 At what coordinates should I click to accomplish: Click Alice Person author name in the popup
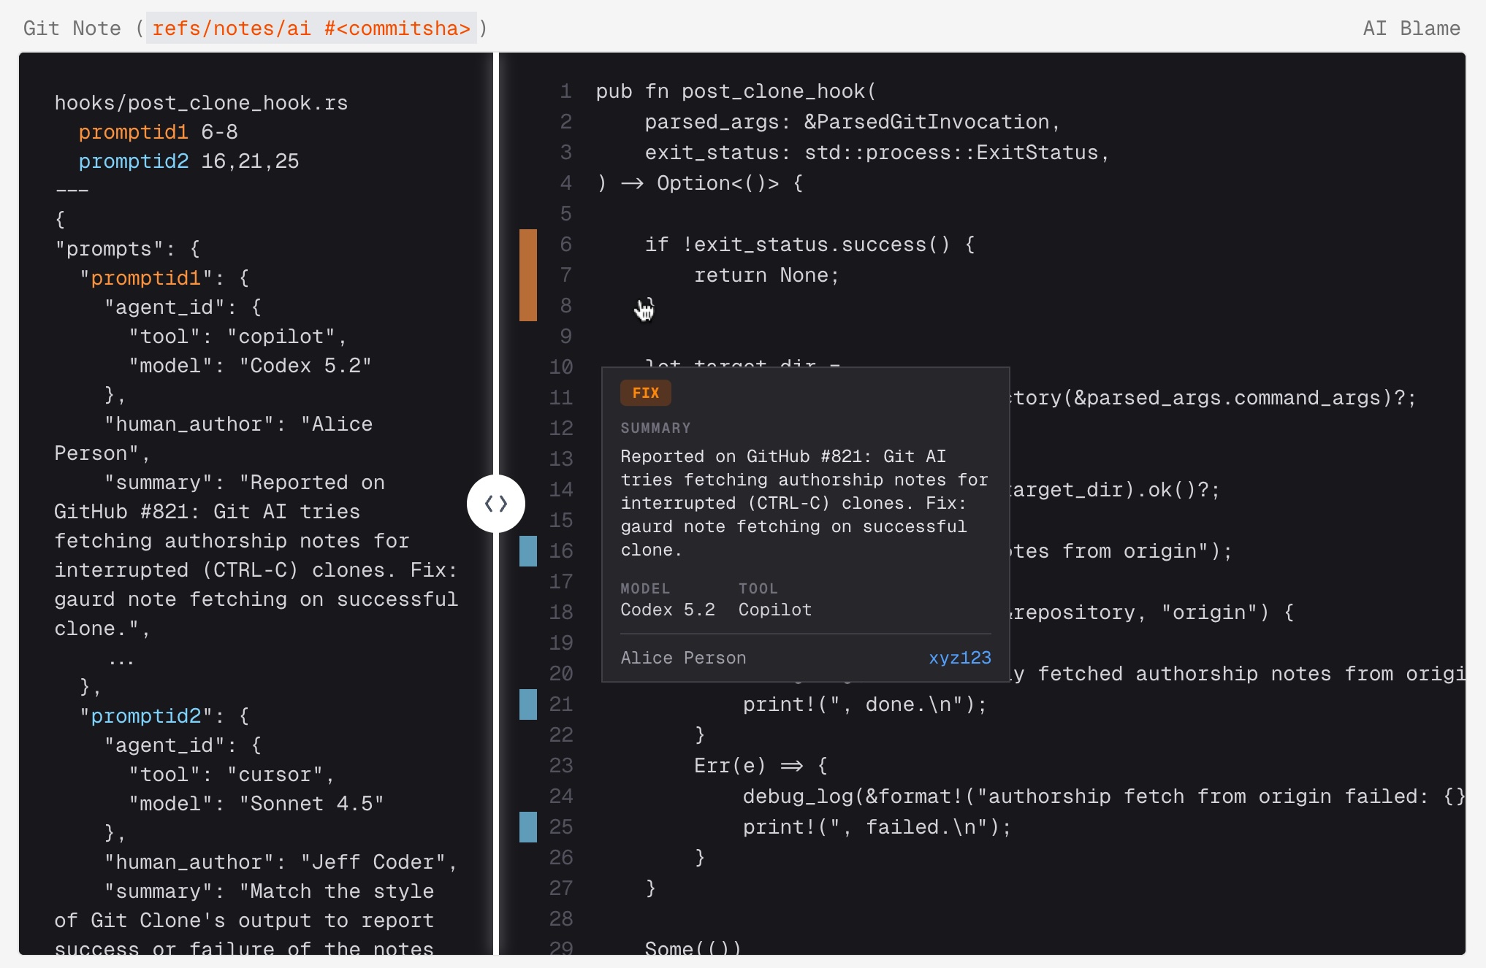(682, 657)
